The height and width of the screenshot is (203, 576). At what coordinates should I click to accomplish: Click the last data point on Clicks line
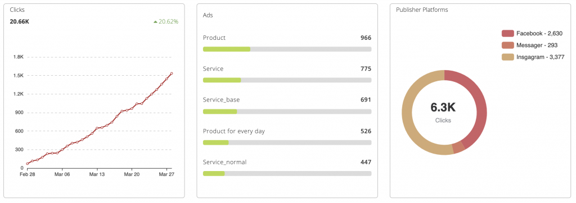(x=172, y=73)
